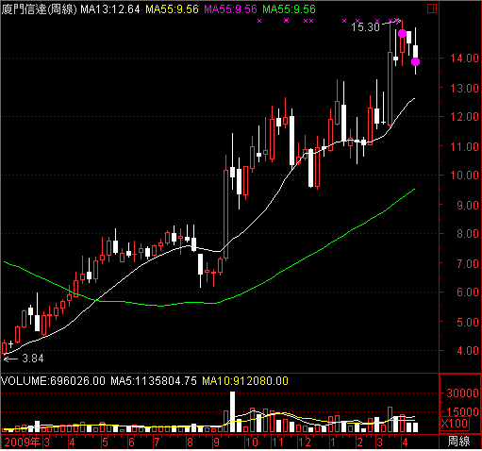
Task: Jump to month 5 on the time axis
Action: tap(105, 443)
